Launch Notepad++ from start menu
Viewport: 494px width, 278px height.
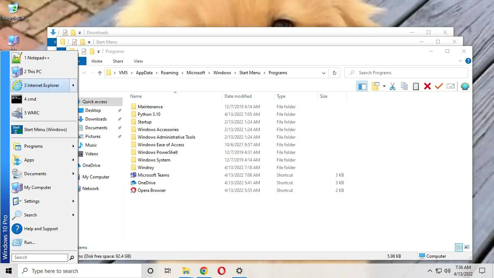point(44,58)
